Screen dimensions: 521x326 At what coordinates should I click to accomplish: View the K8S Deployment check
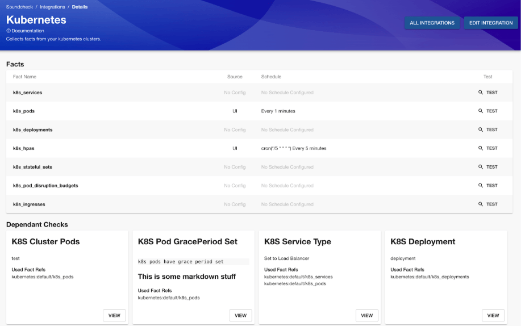pos(493,315)
